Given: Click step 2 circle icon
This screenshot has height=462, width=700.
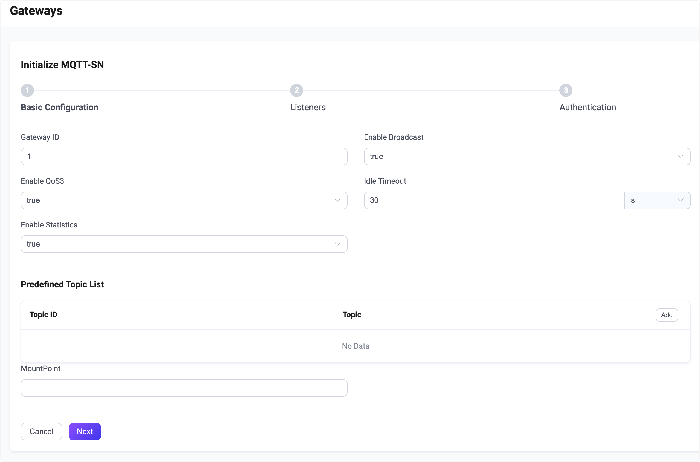Looking at the screenshot, I should pyautogui.click(x=296, y=90).
